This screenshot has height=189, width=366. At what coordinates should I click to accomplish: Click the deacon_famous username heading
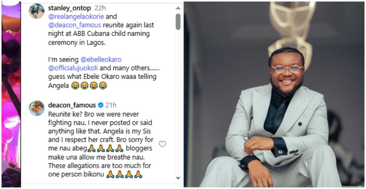click(72, 105)
